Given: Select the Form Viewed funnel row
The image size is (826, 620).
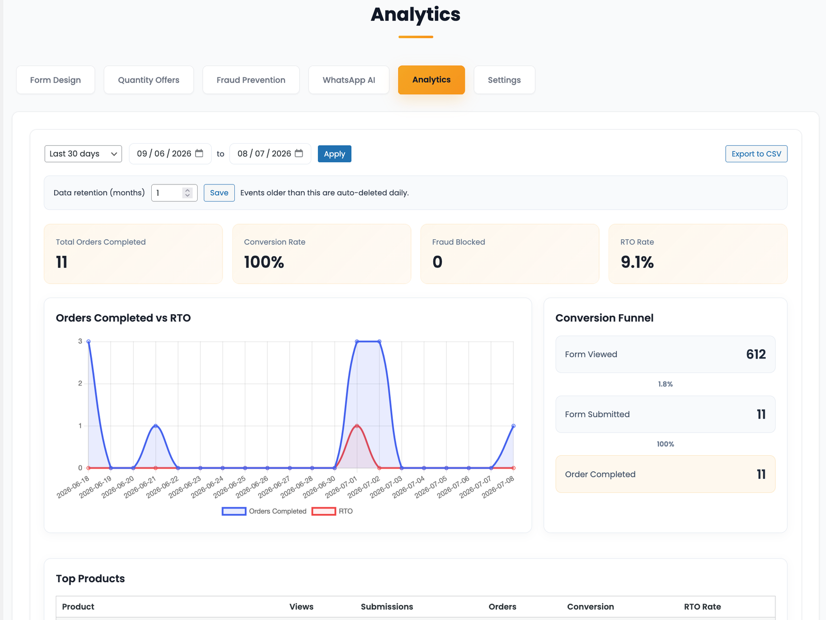Looking at the screenshot, I should click(665, 354).
